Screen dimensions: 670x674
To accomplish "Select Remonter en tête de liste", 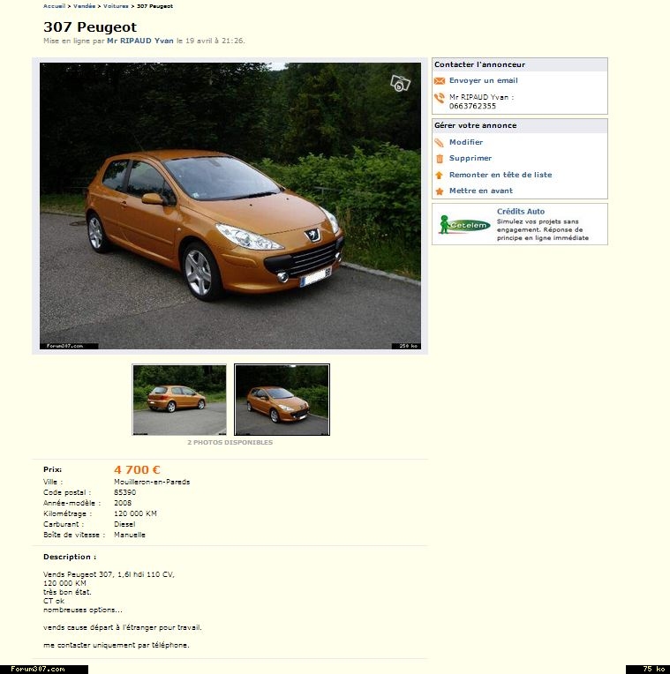I will click(x=500, y=175).
